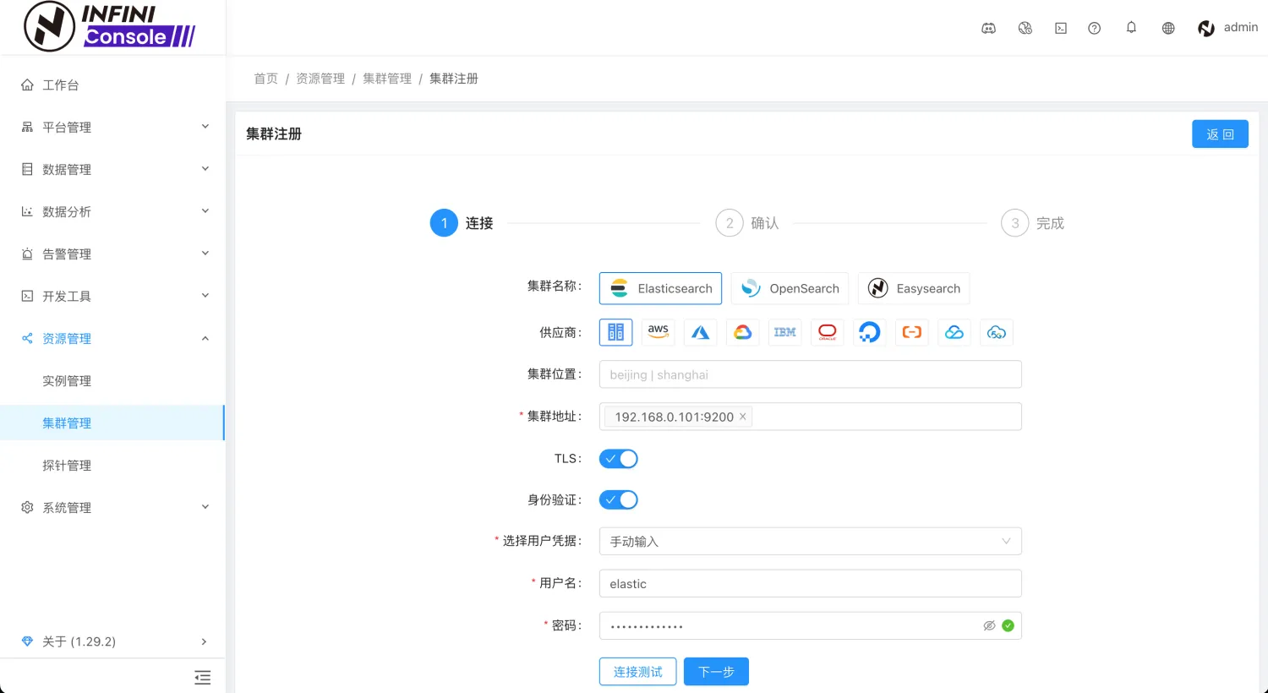This screenshot has height=693, width=1268.
Task: Select Tencent Cloud as the provider
Action: click(954, 332)
